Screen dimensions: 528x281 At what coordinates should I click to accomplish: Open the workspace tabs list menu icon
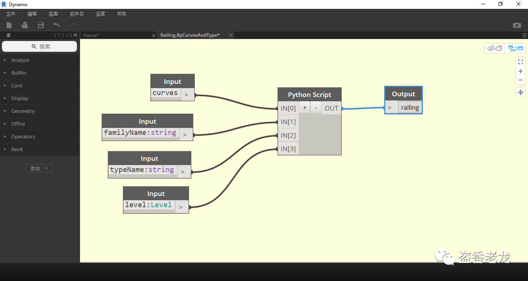tap(525, 35)
